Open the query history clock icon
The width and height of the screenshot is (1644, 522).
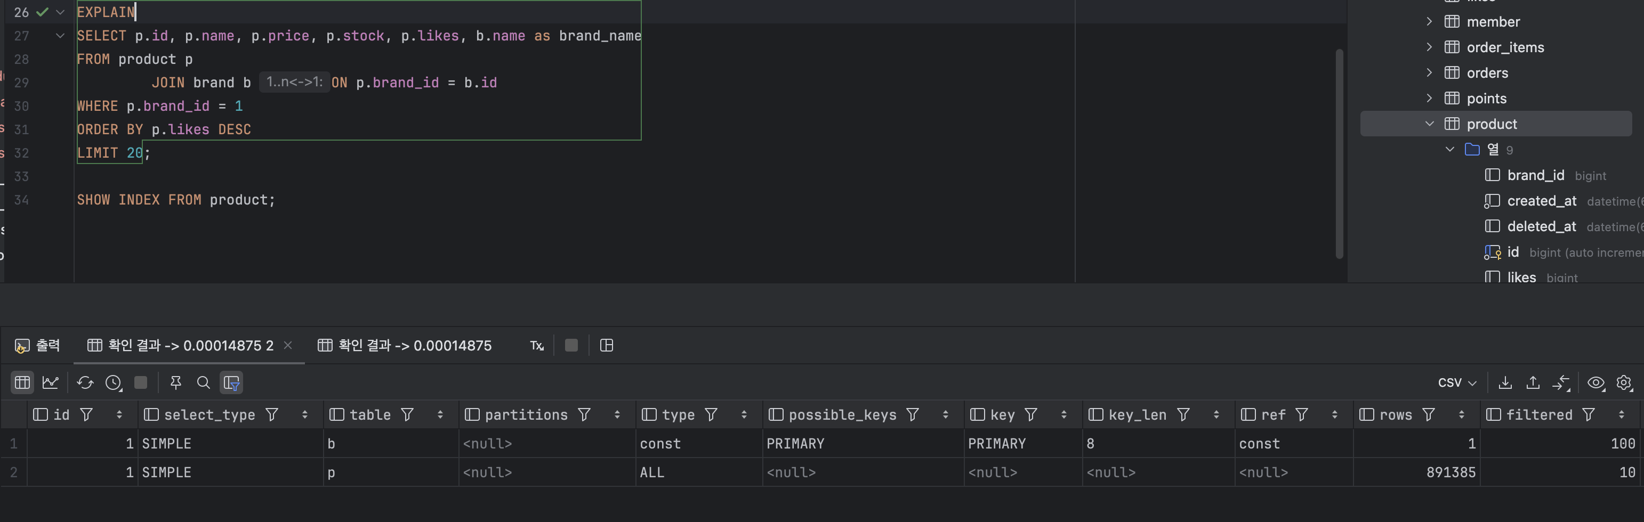pos(114,382)
